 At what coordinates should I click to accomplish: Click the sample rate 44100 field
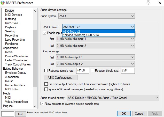[82, 70]
